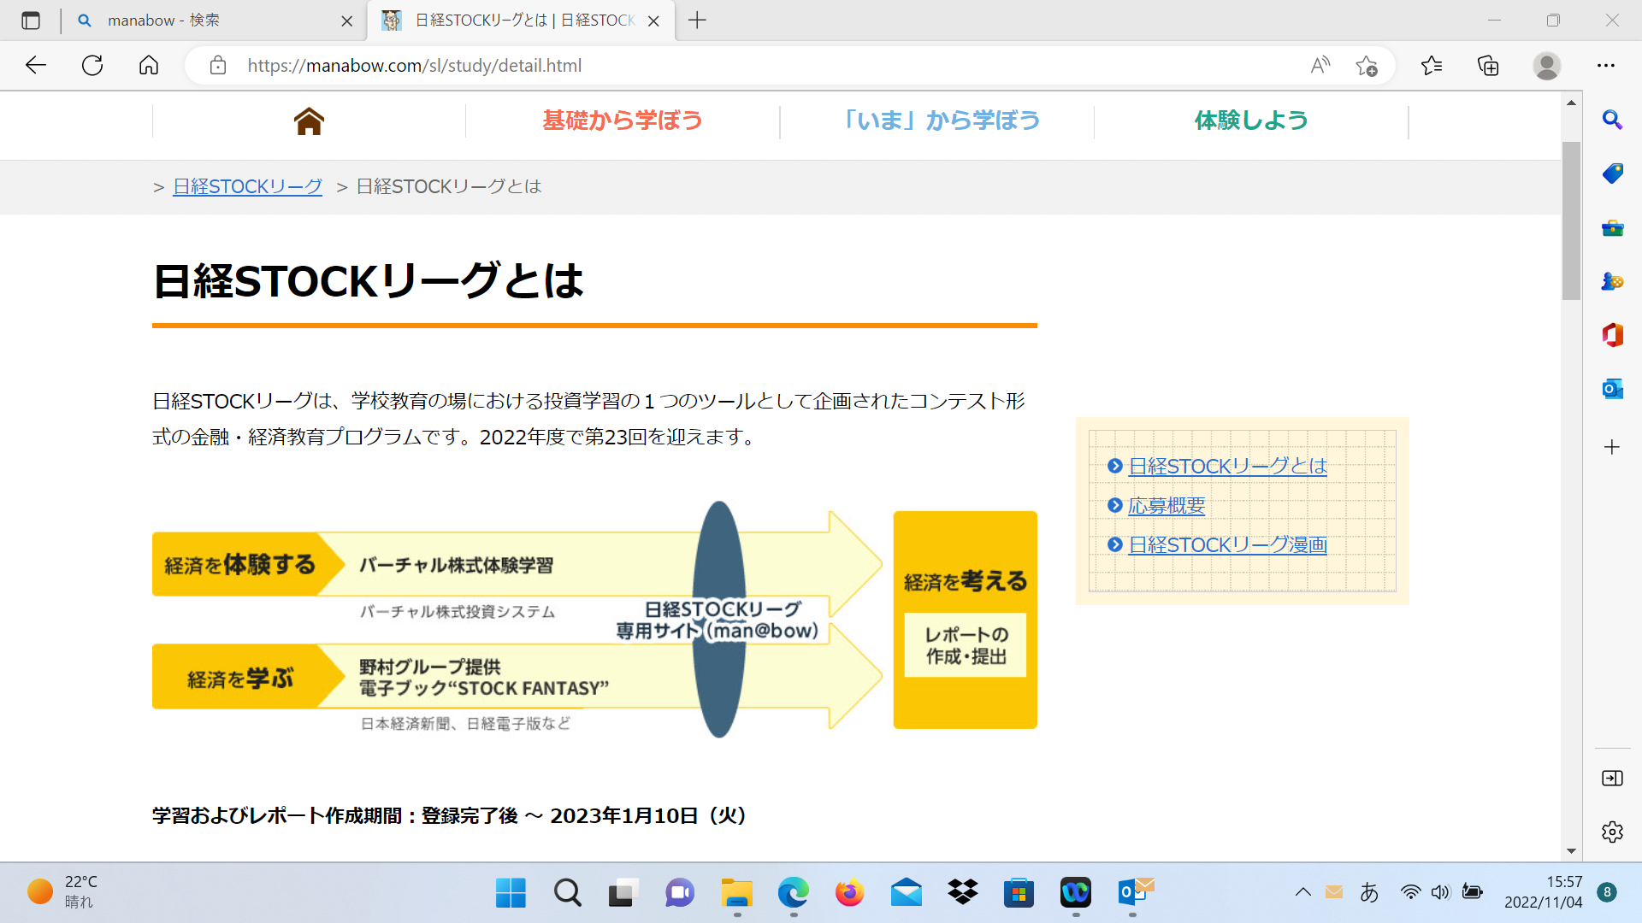The height and width of the screenshot is (923, 1642).
Task: Click the 日経STOCKリーグ breadcrumb link
Action: [247, 186]
